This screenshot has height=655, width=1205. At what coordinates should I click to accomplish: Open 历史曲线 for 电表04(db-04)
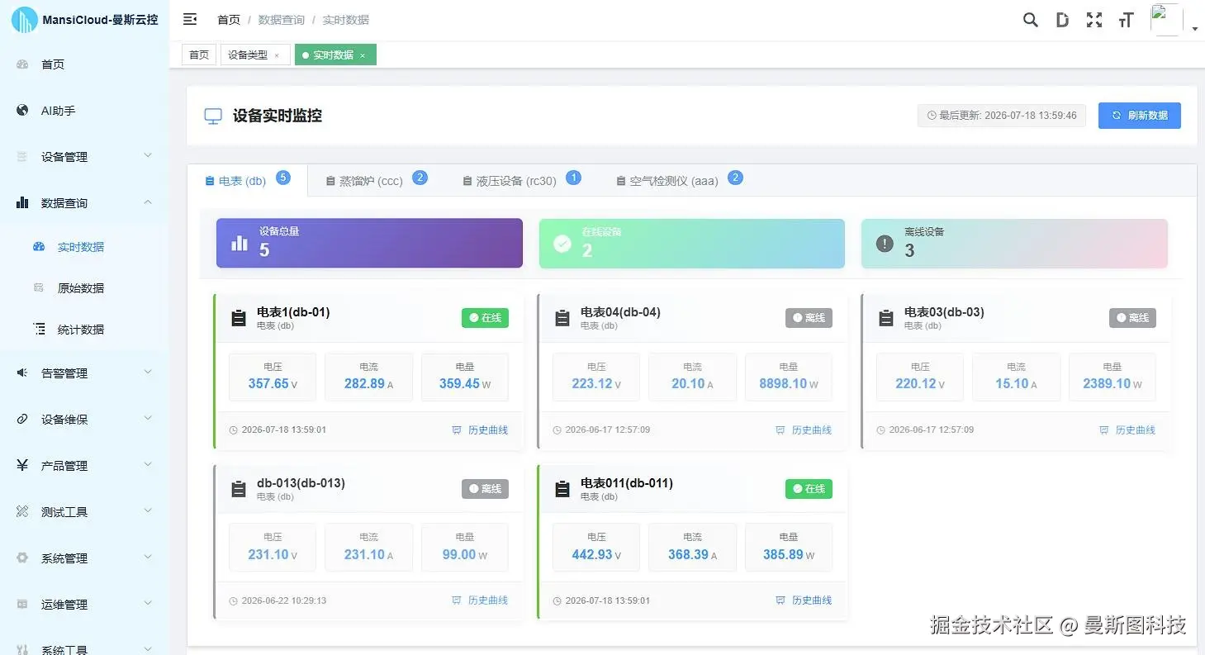(804, 430)
